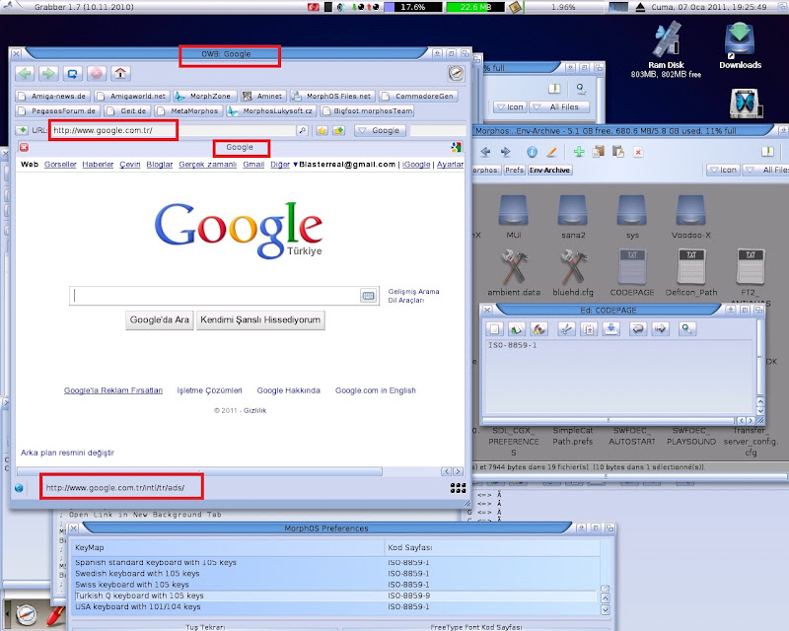Click the URL address field
Image resolution: width=789 pixels, height=631 pixels.
coord(175,130)
